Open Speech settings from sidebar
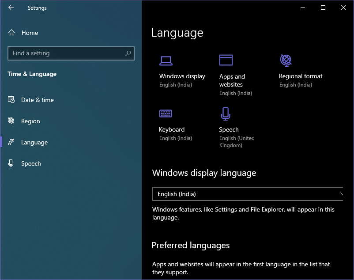This screenshot has width=354, height=280. coord(31,163)
